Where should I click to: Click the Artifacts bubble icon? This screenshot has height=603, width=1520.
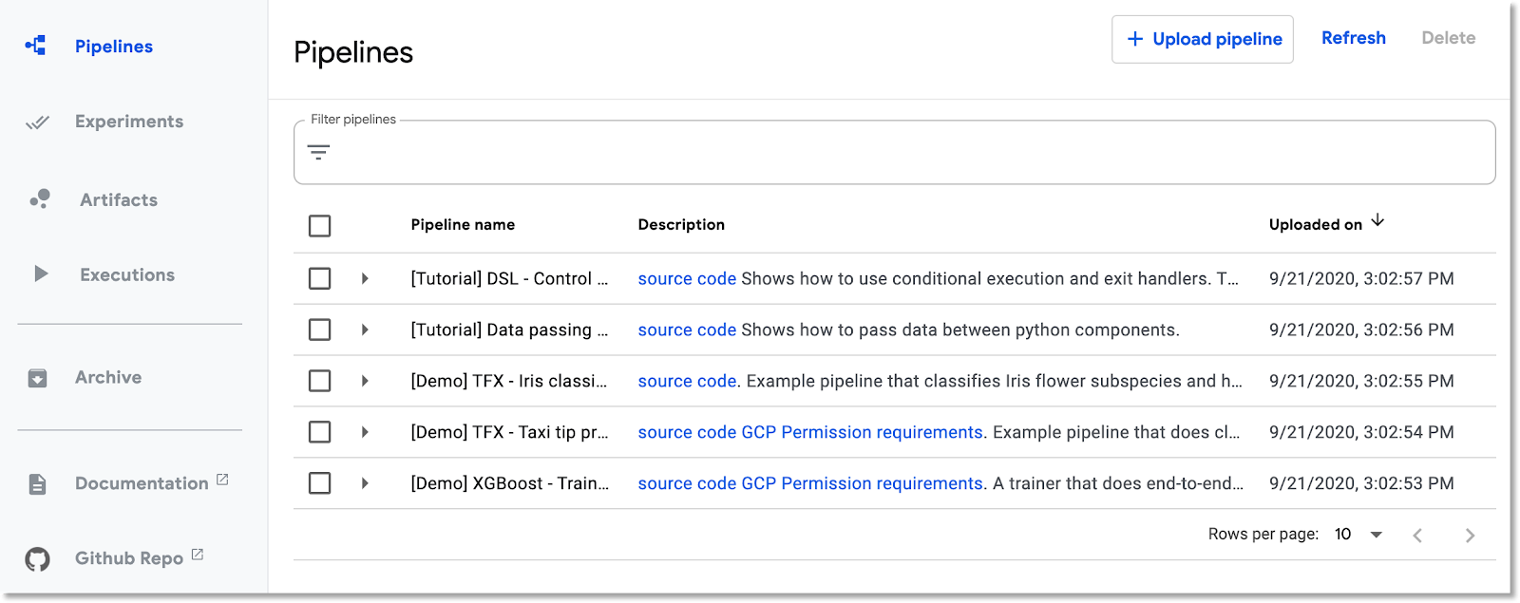tap(39, 198)
